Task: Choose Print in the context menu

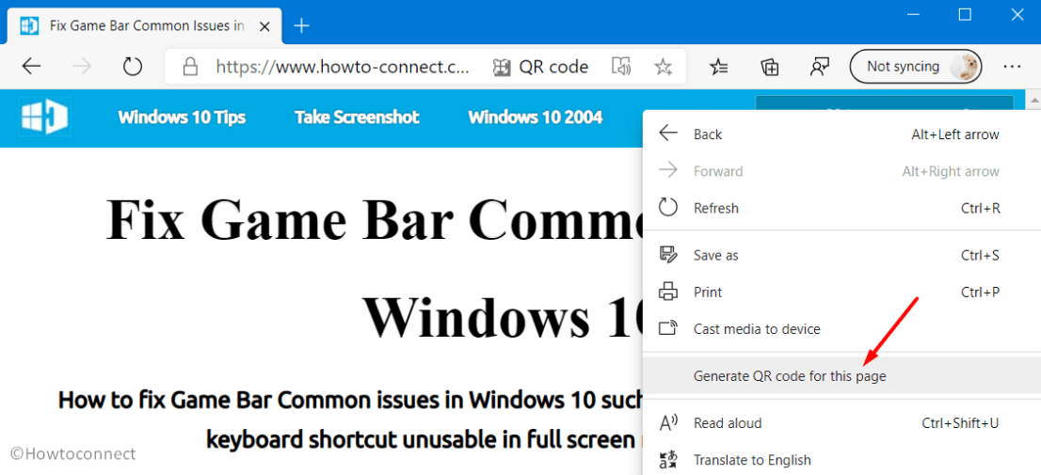Action: [841, 292]
